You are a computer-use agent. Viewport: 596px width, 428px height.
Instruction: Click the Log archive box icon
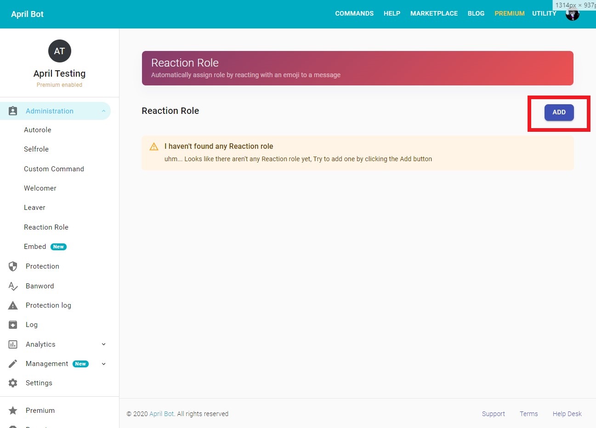(13, 325)
